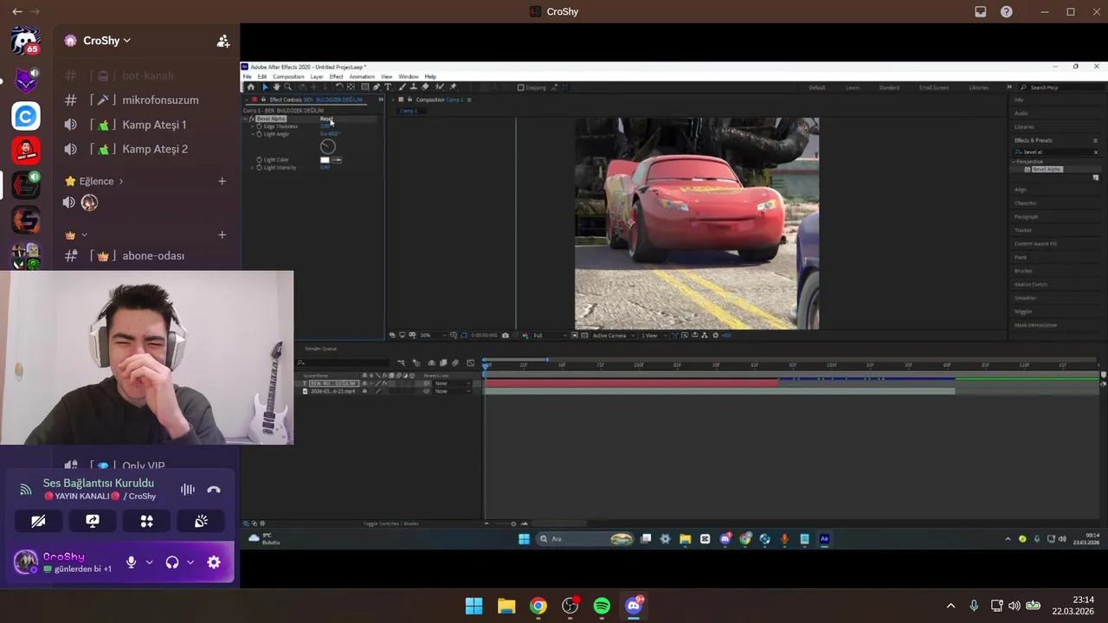Deafen audio with the headphones button
1108x623 pixels.
click(171, 562)
